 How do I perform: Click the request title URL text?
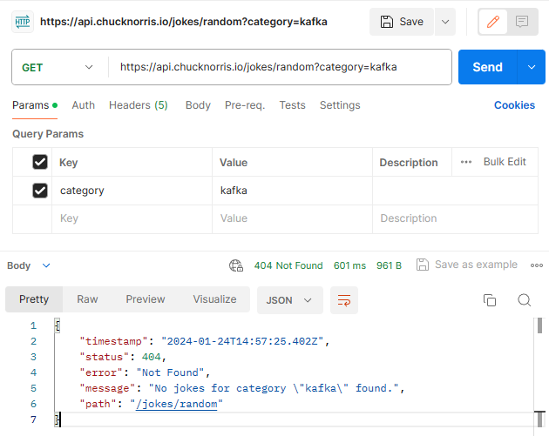click(x=184, y=22)
